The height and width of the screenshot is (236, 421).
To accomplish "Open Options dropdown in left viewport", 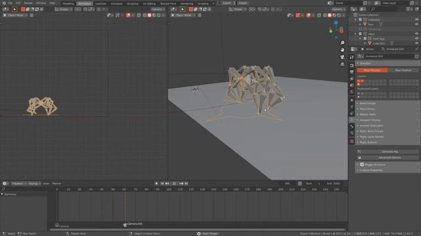I will click(158, 9).
